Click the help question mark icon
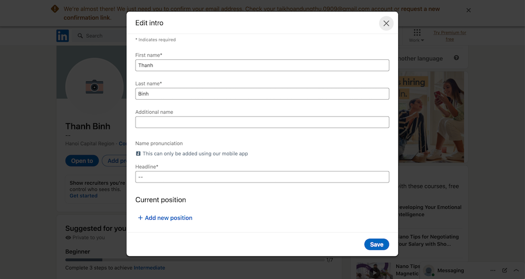Viewport: 525px width, 279px height. (x=456, y=58)
